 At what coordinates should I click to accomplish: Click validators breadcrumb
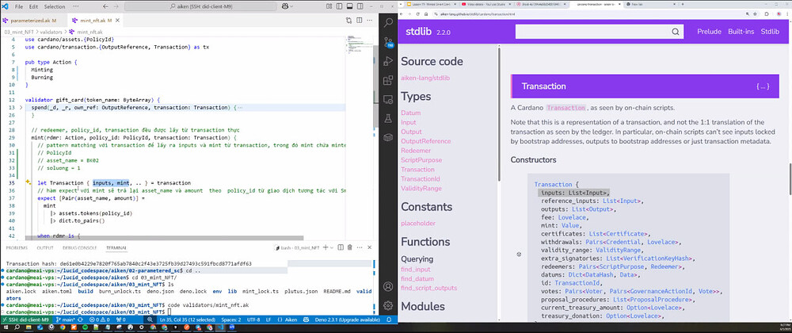51,32
